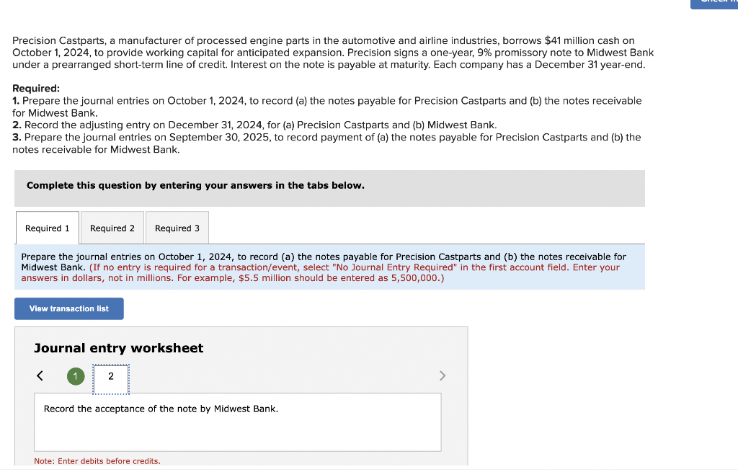Click the Precision Castparts problem description paragraph
The width and height of the screenshot is (738, 472).
click(333, 52)
